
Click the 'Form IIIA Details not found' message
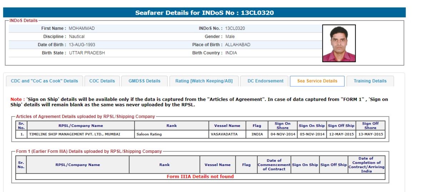click(200, 177)
